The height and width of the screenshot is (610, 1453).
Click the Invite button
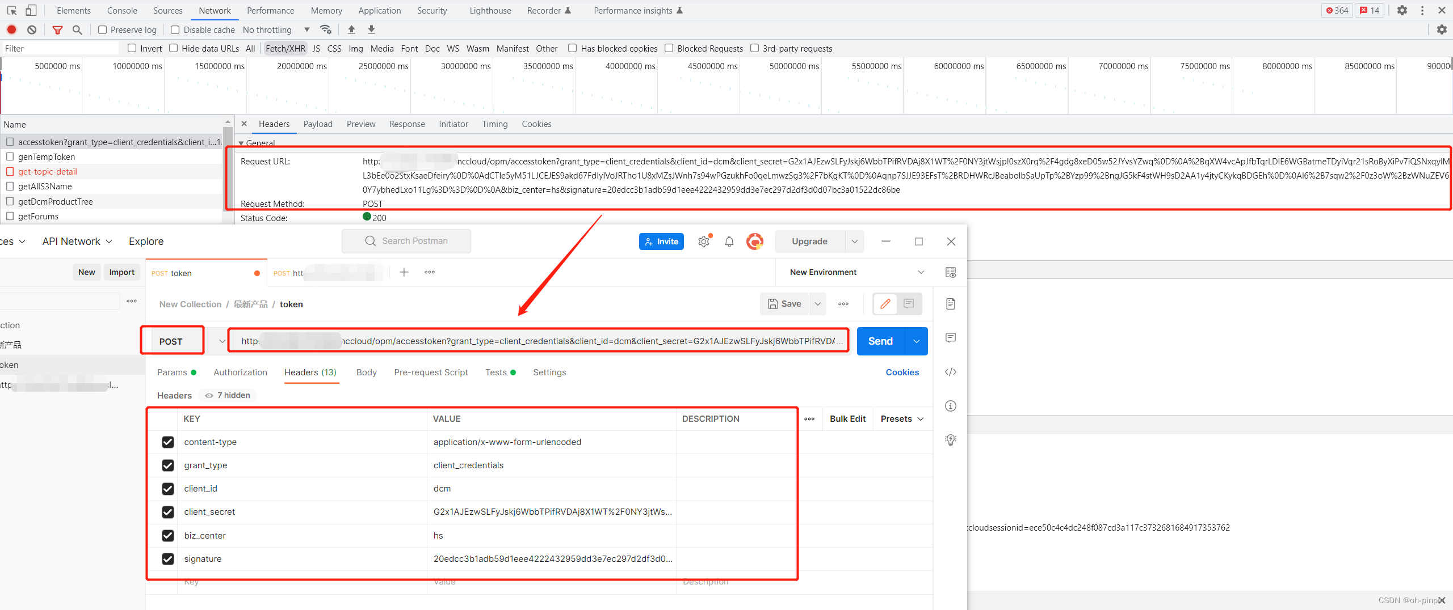(x=661, y=242)
